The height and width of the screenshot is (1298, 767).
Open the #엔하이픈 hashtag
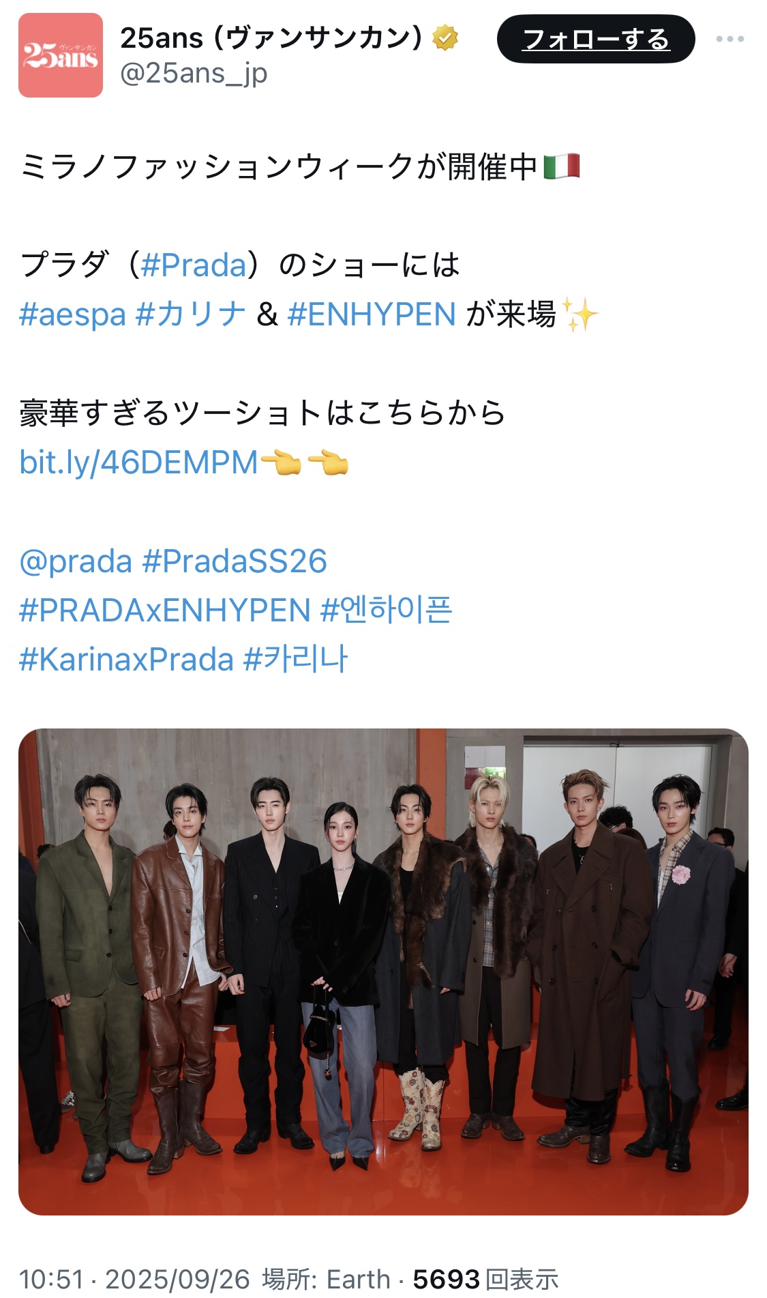(x=387, y=610)
